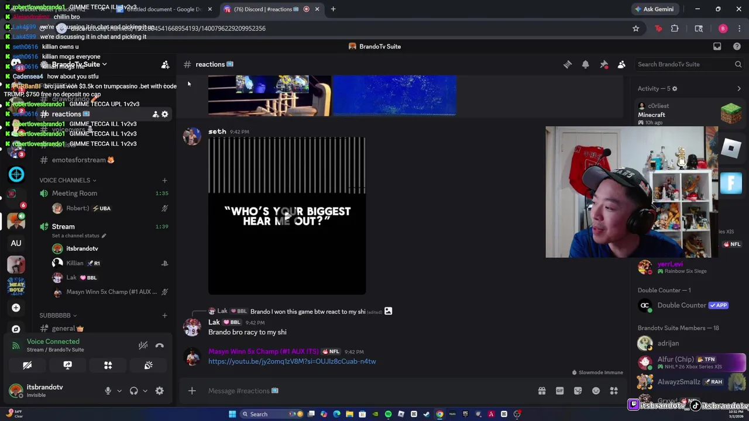Open Discord inbox icon near help

[x=717, y=46]
